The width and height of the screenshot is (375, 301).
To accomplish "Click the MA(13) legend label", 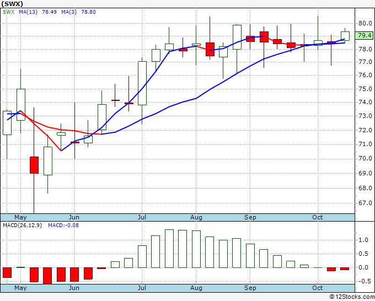I will point(28,12).
